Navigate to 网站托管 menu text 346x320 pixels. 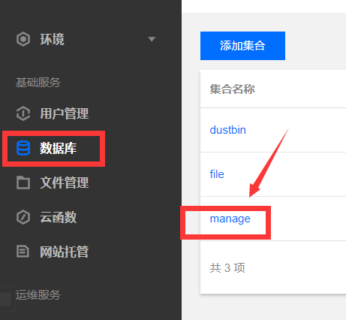[x=65, y=252]
